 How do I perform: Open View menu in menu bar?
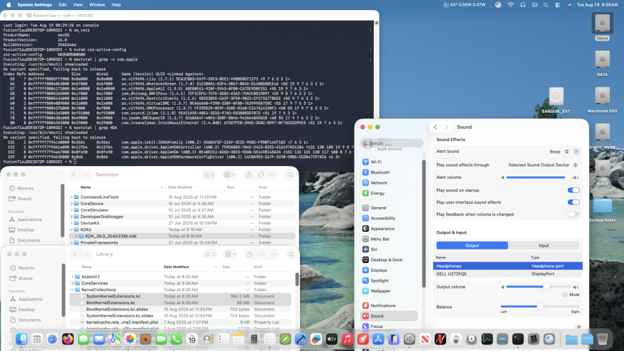pyautogui.click(x=77, y=5)
